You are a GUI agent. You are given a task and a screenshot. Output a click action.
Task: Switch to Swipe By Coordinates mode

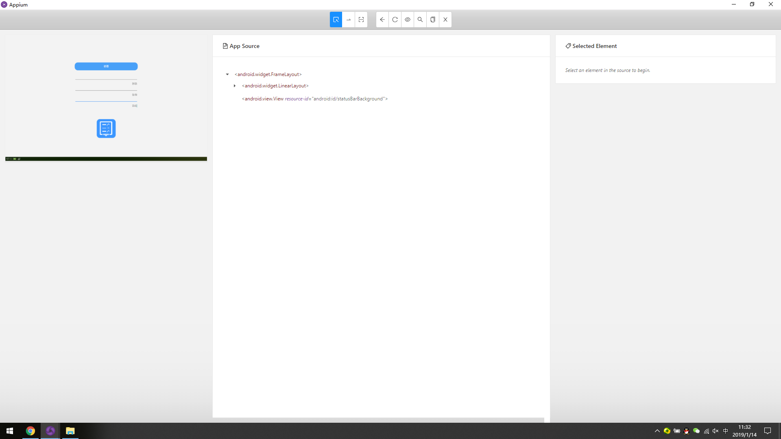pos(349,20)
